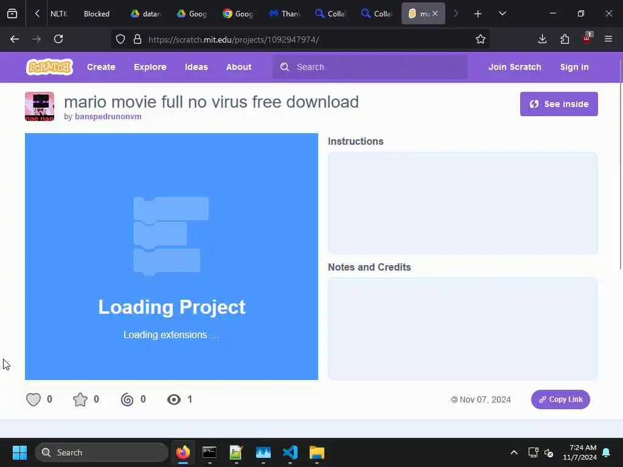Click the address bar URL
This screenshot has width=623, height=467.
(x=234, y=40)
